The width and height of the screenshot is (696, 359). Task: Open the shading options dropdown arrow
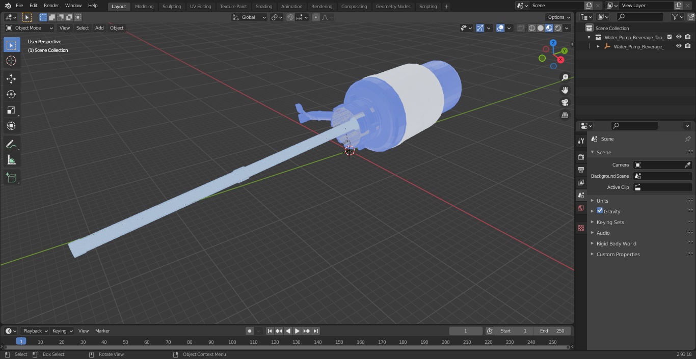click(567, 28)
